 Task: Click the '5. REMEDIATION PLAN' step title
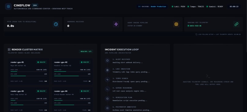122,97
